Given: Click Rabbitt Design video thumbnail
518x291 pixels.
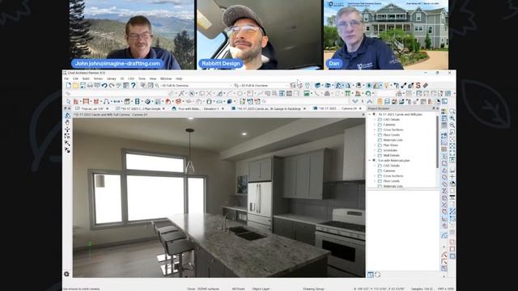Looking at the screenshot, I should 260,35.
